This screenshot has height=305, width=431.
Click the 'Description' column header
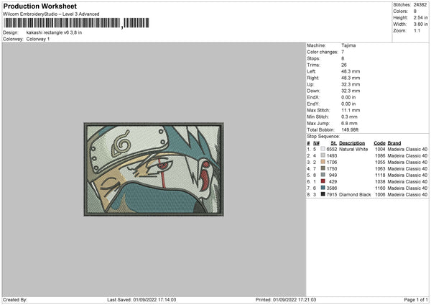click(x=352, y=143)
